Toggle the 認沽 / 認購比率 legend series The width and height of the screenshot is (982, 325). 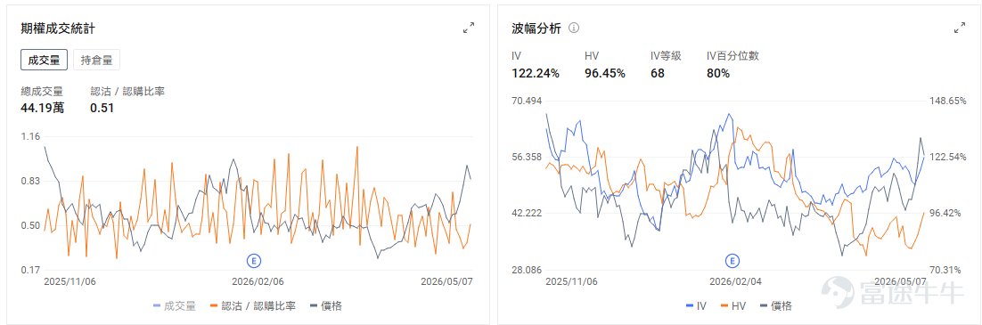click(x=253, y=305)
